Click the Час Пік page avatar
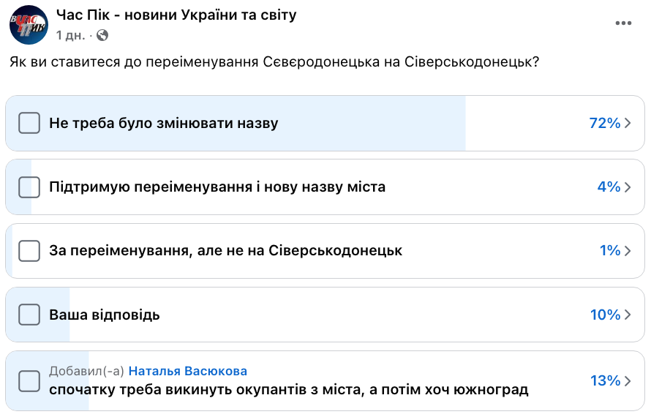The image size is (651, 417). tap(29, 23)
